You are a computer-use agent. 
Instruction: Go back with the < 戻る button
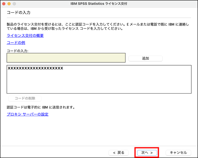click(118, 152)
